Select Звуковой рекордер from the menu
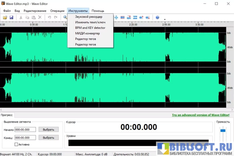The image size is (234, 156). [x=89, y=17]
